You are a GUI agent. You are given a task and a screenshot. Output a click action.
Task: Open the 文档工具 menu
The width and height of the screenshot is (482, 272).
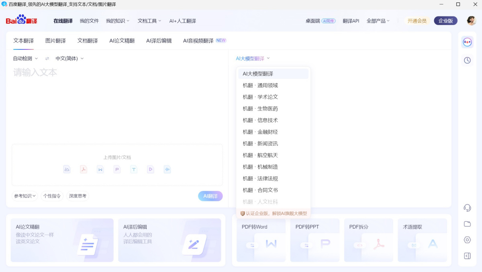pyautogui.click(x=149, y=20)
